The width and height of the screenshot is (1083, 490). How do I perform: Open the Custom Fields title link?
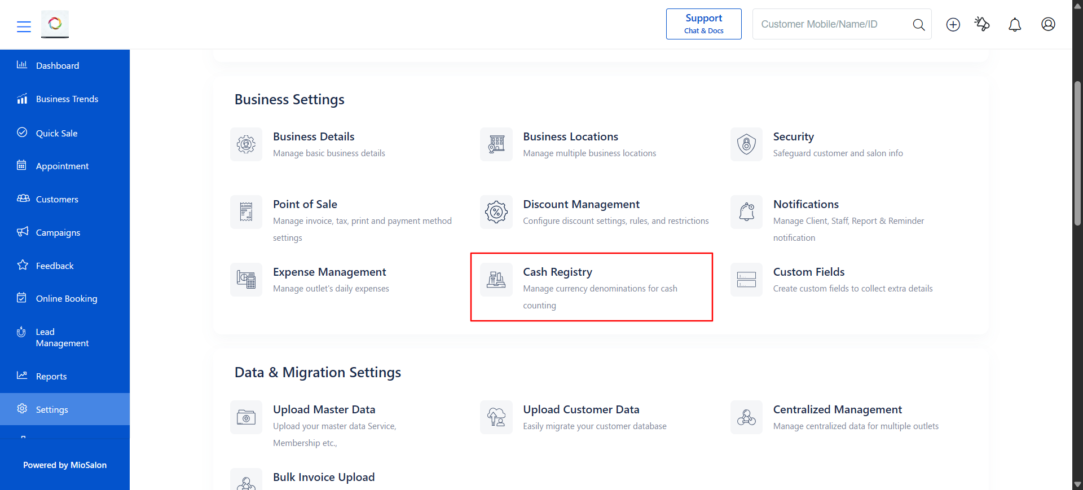tap(808, 272)
